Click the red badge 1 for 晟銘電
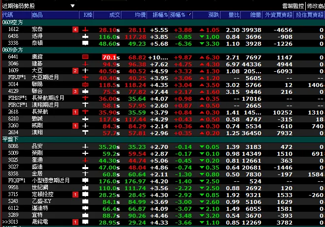The image size is (325, 227). pos(75,222)
